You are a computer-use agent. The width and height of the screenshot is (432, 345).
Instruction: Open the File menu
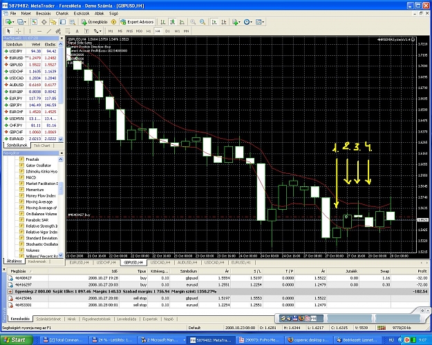(x=13, y=13)
